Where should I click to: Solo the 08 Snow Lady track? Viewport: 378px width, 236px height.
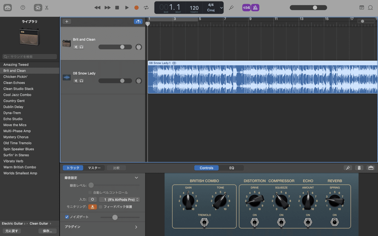point(82,81)
